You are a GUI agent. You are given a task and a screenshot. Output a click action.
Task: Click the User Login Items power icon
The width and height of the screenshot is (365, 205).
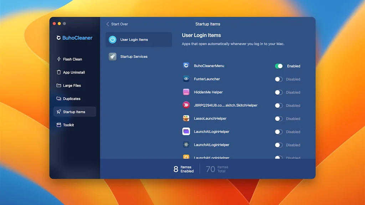[113, 40]
